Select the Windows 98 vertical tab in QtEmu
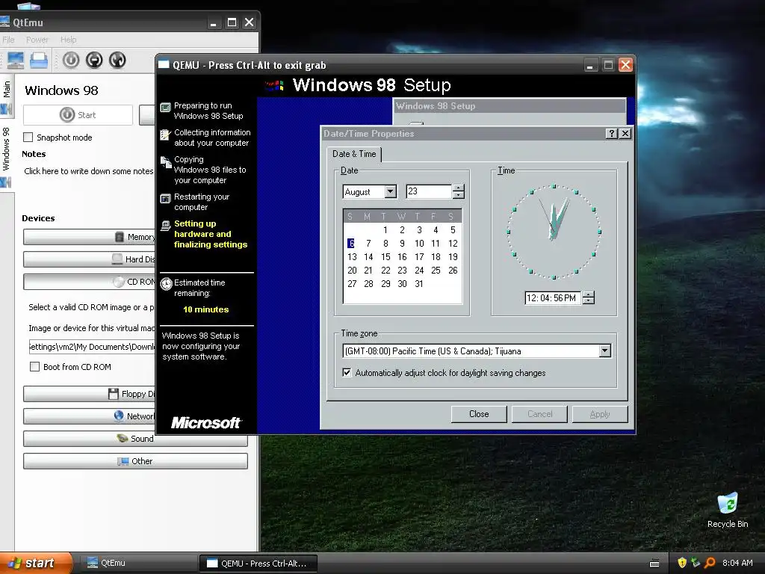The image size is (765, 574). pos(6,155)
